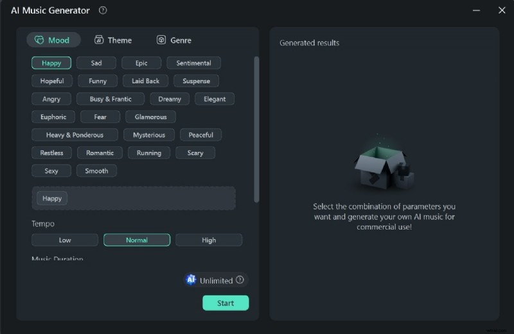Image resolution: width=514 pixels, height=334 pixels.
Task: Click the AI credits badge icon
Action: (191, 280)
